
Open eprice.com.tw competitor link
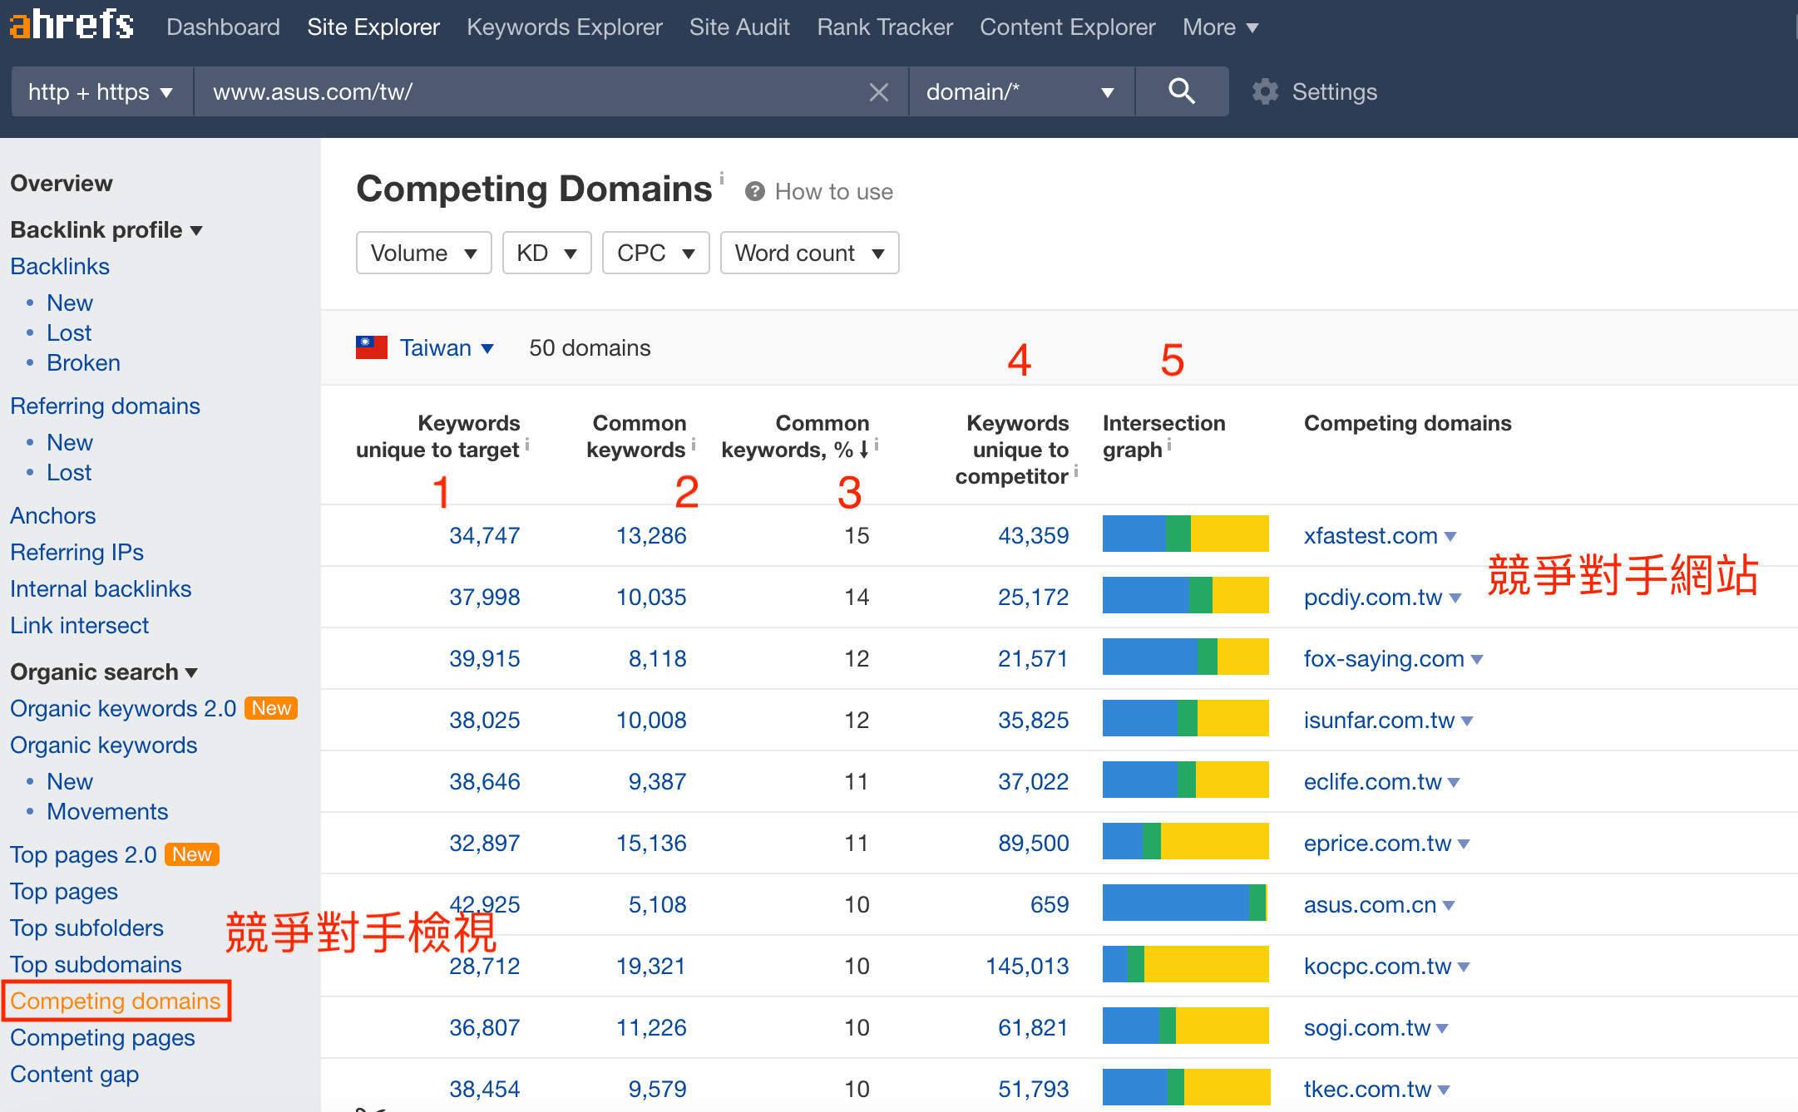[1377, 843]
